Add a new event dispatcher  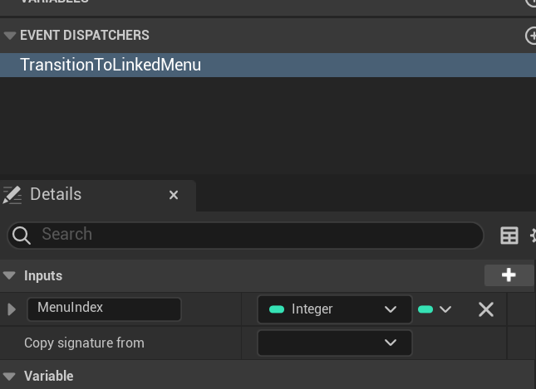point(531,36)
